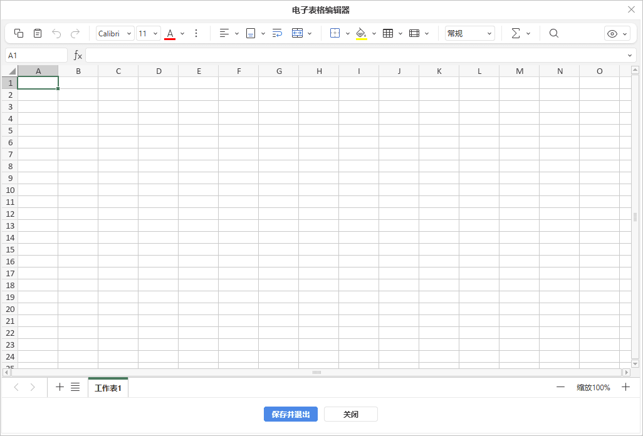
Task: Click the cell borders icon
Action: [335, 33]
